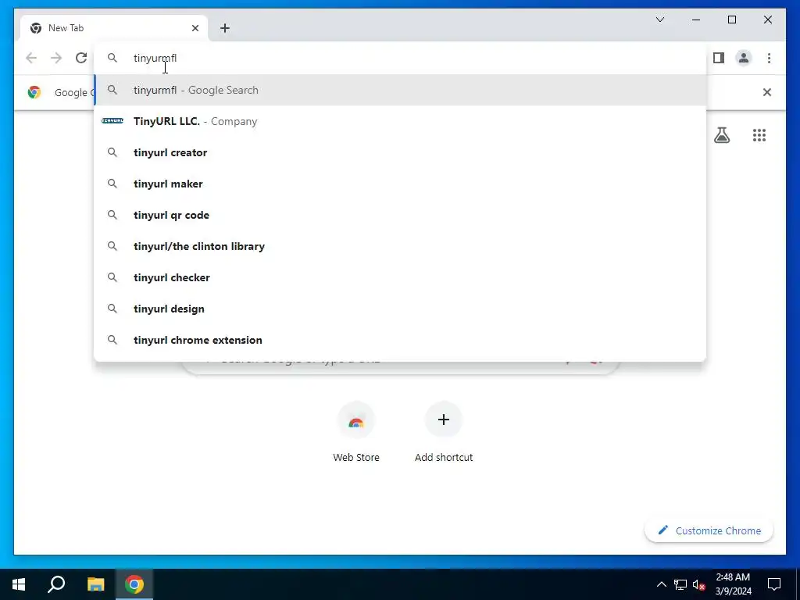Click the address bar containing tinyurmfl

(400, 58)
